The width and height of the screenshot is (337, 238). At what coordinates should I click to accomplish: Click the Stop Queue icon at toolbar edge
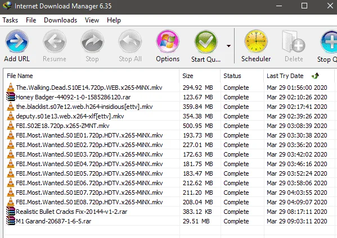[x=329, y=42]
